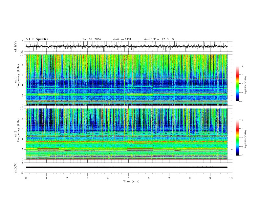The width and height of the screenshot is (260, 200).
Task: Click the "start UT = 12:0 :0" text
Action: [159, 39]
